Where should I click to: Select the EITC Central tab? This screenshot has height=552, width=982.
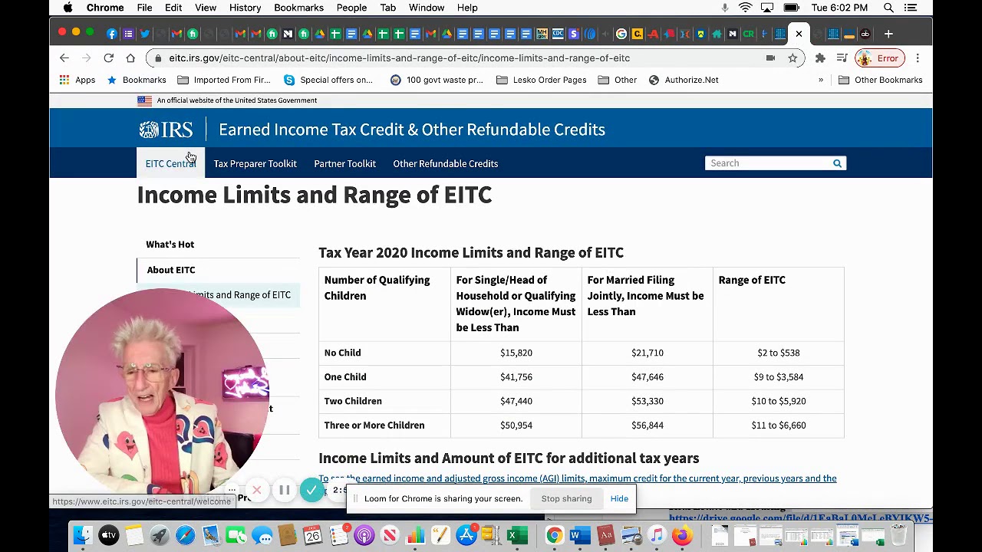click(170, 163)
